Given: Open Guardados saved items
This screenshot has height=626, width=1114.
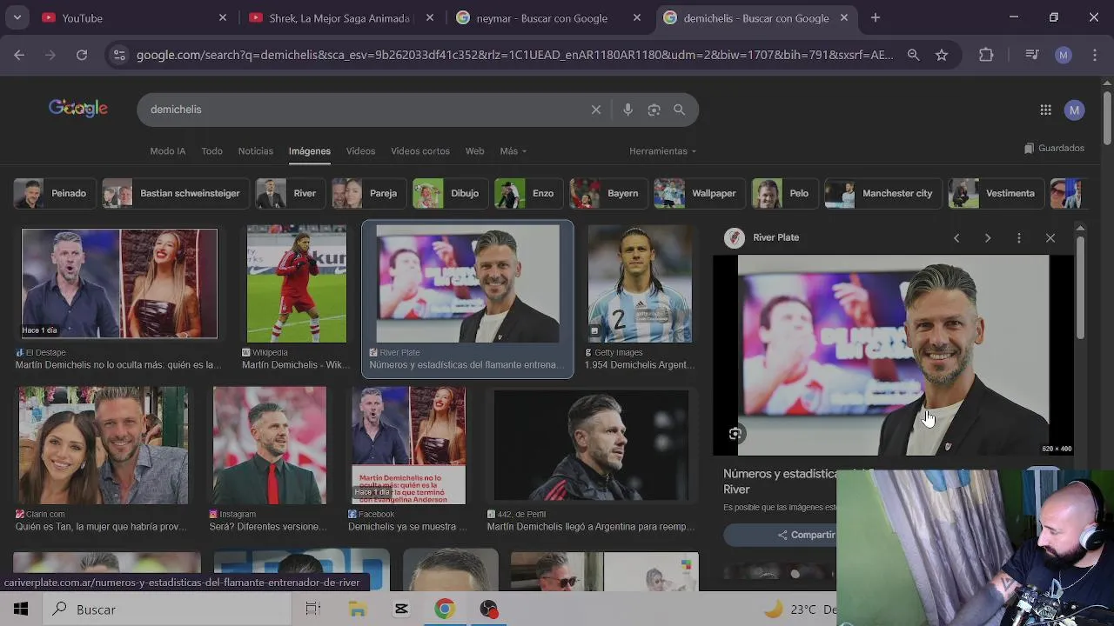Looking at the screenshot, I should pos(1054,148).
